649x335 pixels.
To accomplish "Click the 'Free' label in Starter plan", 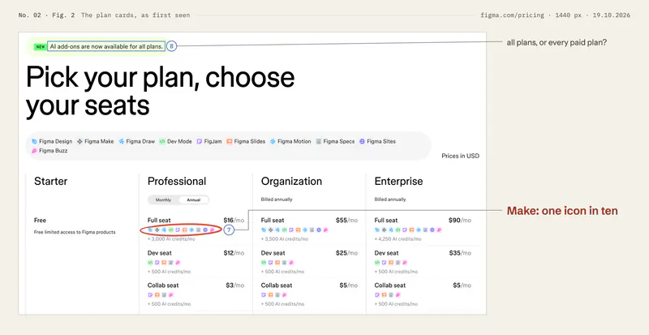I will (x=40, y=221).
